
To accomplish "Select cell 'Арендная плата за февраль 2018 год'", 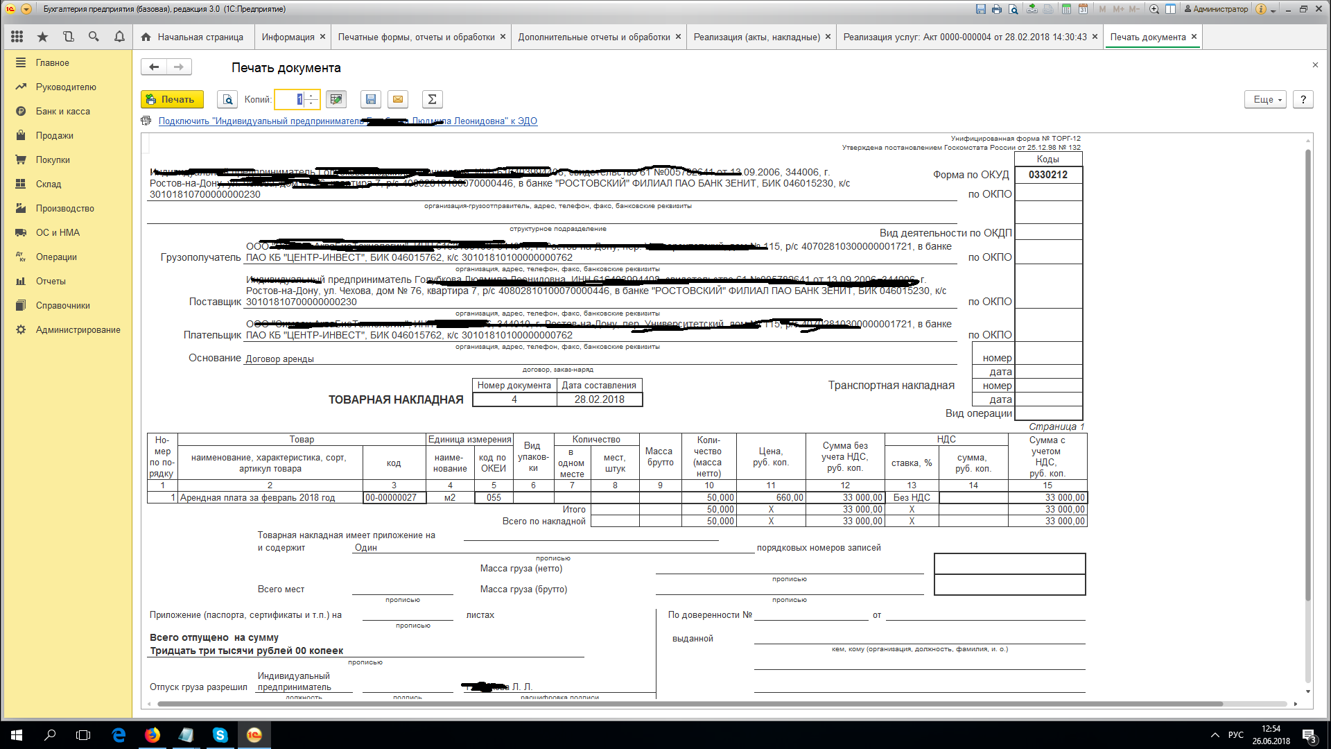I will [270, 497].
